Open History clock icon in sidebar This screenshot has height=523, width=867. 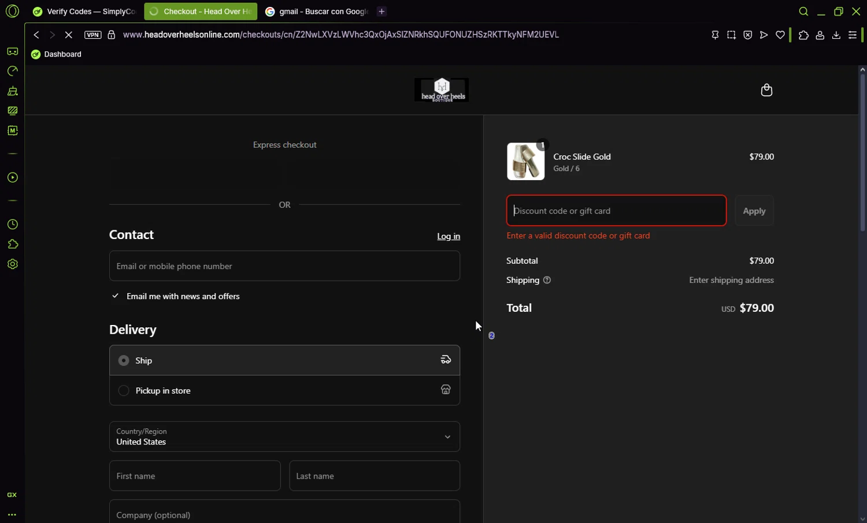pos(13,225)
